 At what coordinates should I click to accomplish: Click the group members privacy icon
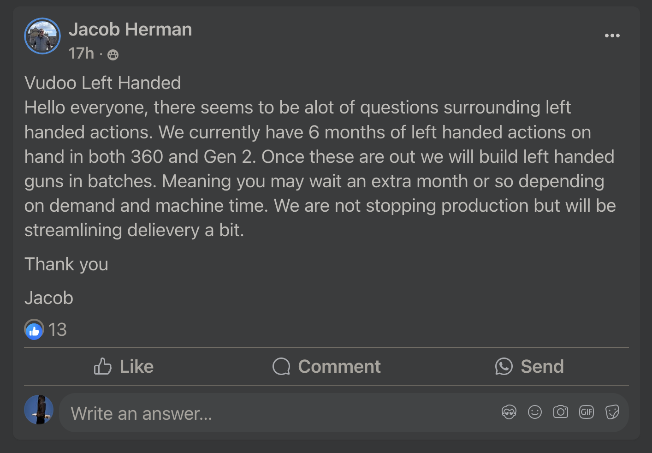pyautogui.click(x=113, y=55)
